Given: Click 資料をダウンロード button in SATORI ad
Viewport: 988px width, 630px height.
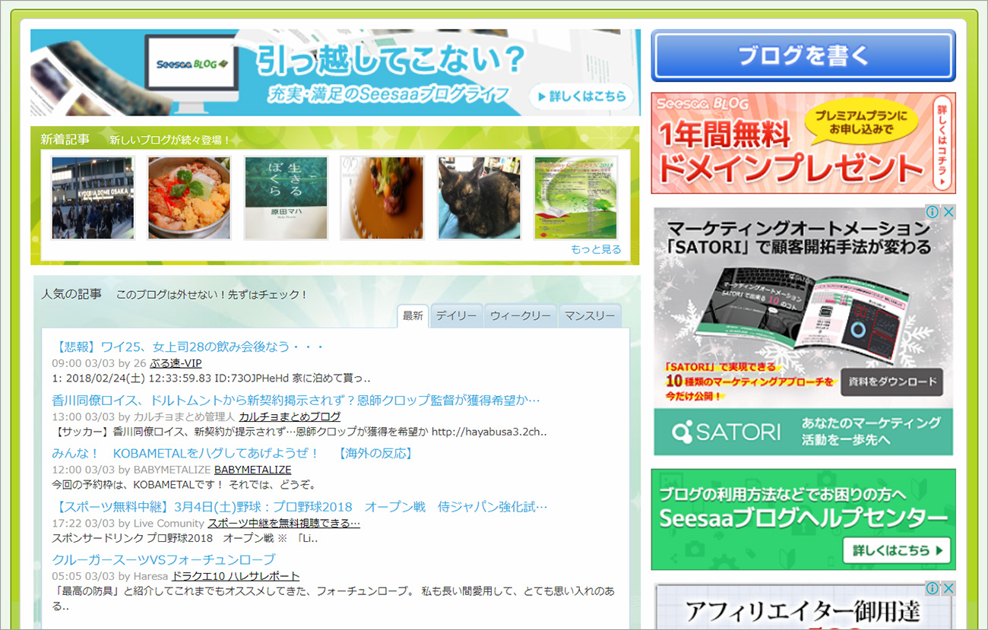Looking at the screenshot, I should pos(892,381).
